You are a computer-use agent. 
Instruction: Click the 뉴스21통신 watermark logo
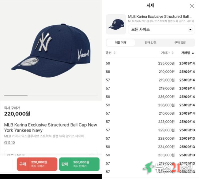(168, 167)
